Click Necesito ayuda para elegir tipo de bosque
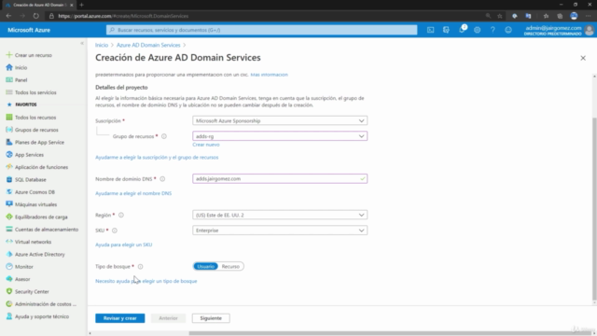Viewport: 597px width, 336px height. pos(146,281)
